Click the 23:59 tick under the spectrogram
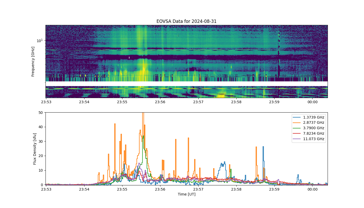The width and height of the screenshot is (364, 208). (274, 102)
